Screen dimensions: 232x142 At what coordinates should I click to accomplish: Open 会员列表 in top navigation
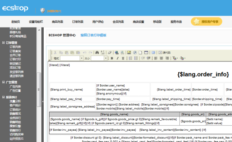tap(118, 22)
